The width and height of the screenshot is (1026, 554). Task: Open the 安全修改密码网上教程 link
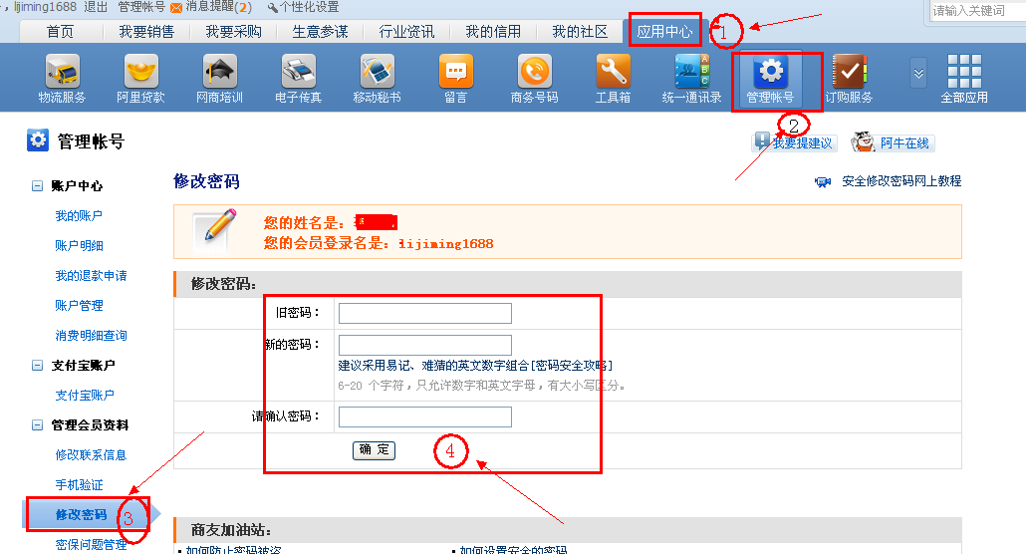click(900, 181)
